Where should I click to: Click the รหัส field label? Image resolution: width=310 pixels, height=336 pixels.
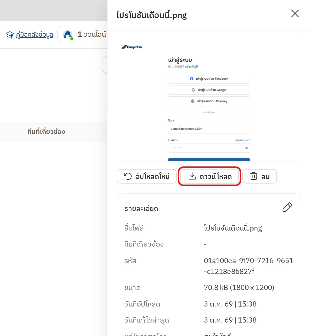coord(130,261)
